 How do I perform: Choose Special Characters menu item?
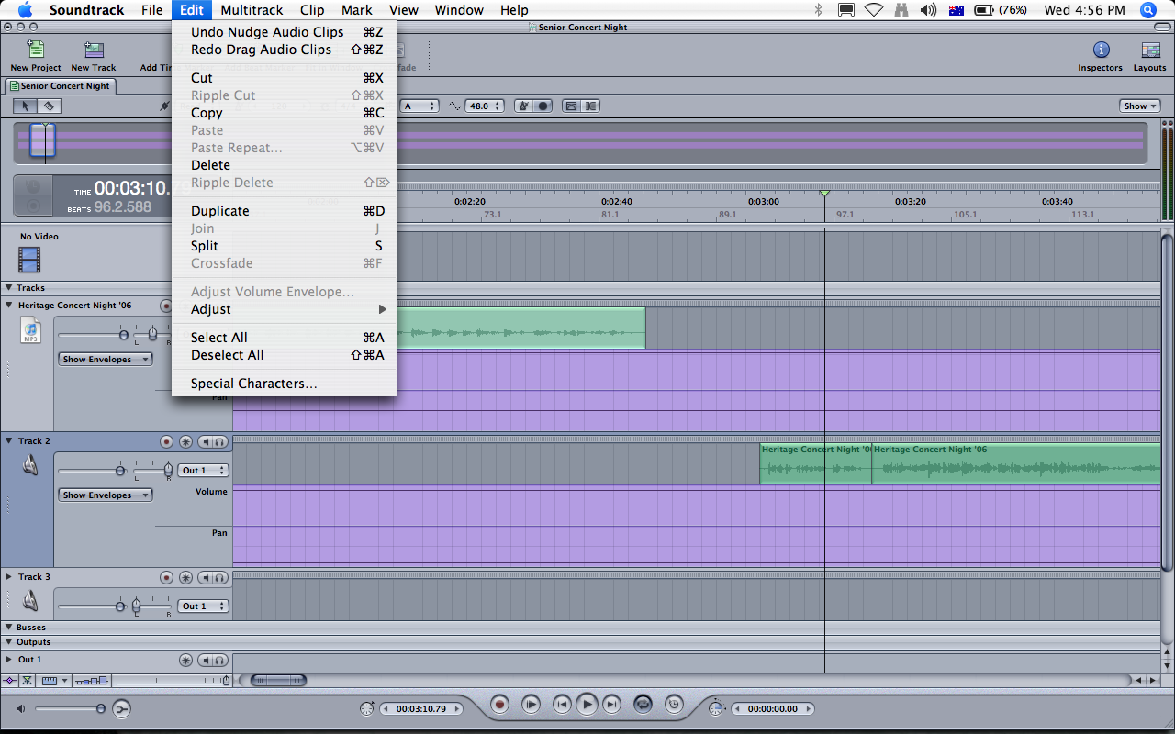tap(284, 384)
